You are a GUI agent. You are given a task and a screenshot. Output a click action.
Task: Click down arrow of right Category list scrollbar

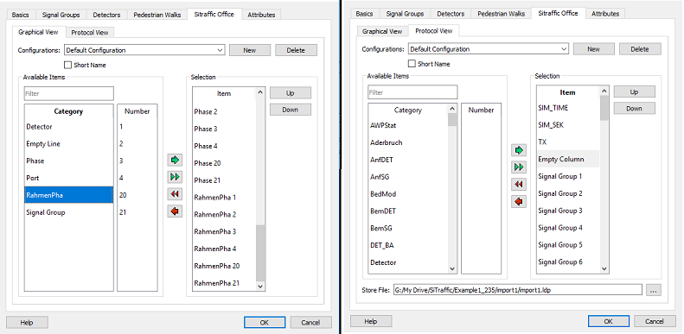point(452,268)
